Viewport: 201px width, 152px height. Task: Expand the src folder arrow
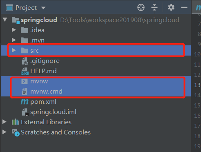(x=13, y=50)
